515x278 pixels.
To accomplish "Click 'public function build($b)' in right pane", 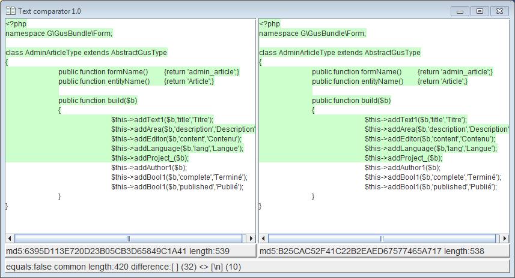I will 351,101.
